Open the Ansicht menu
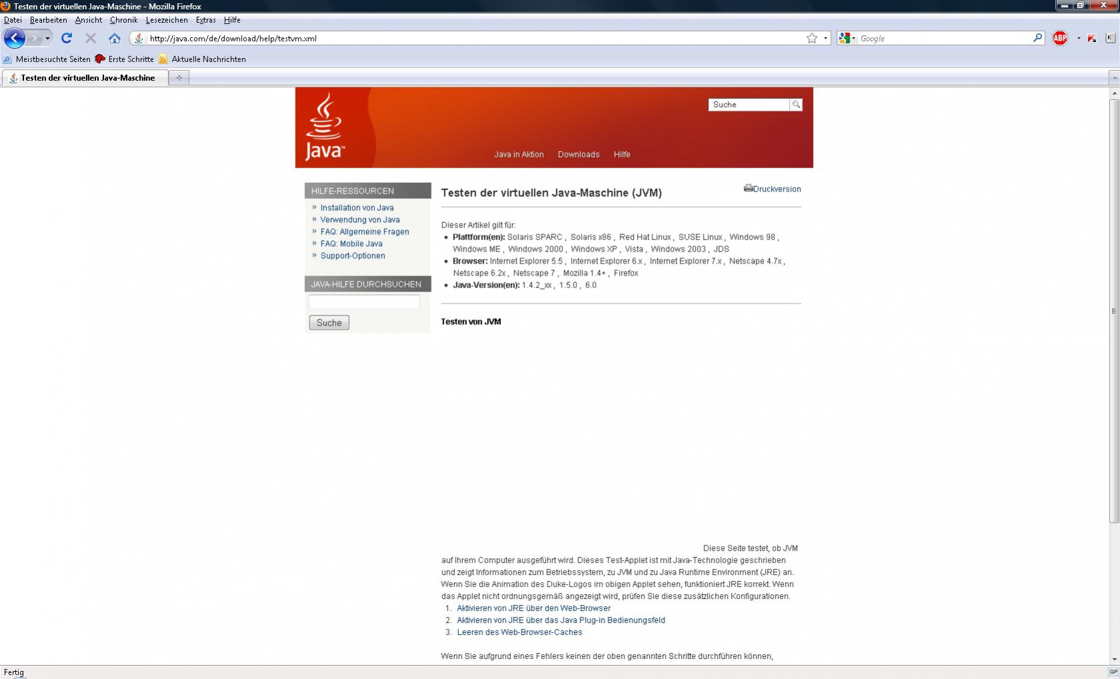 pyautogui.click(x=88, y=20)
